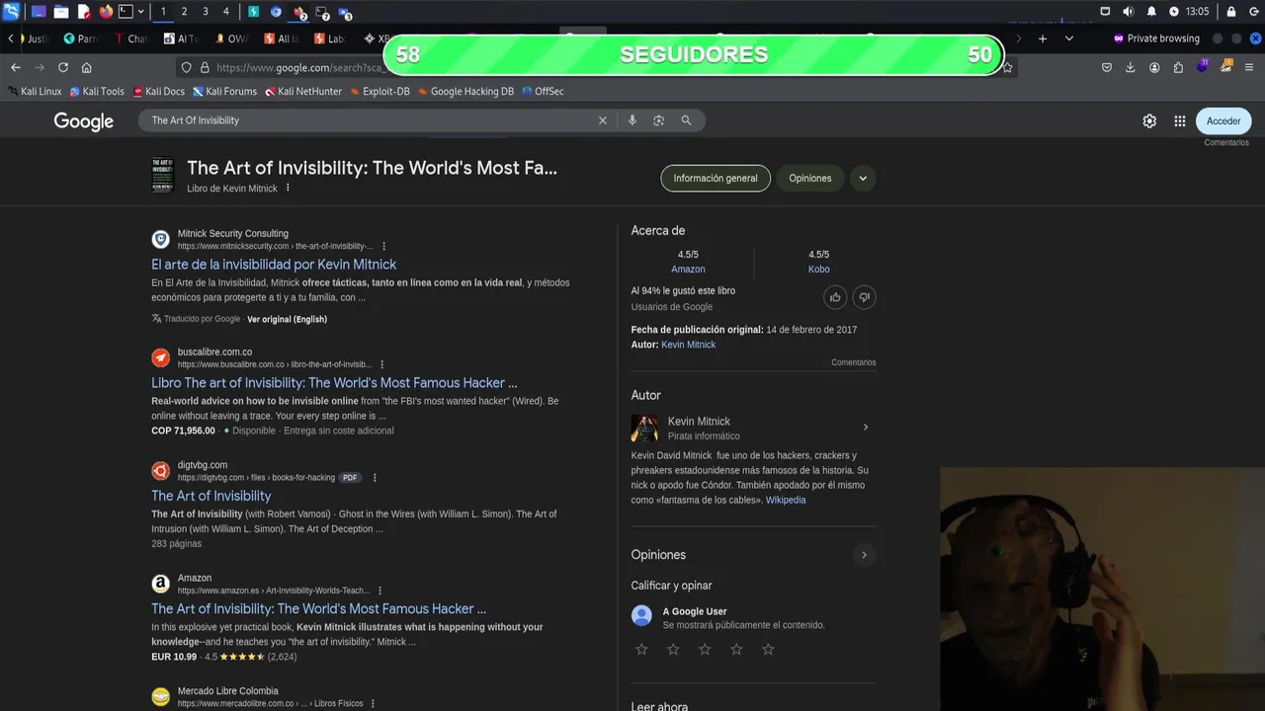Expand the Kevin Mitnick author card
The image size is (1265, 711).
click(866, 428)
